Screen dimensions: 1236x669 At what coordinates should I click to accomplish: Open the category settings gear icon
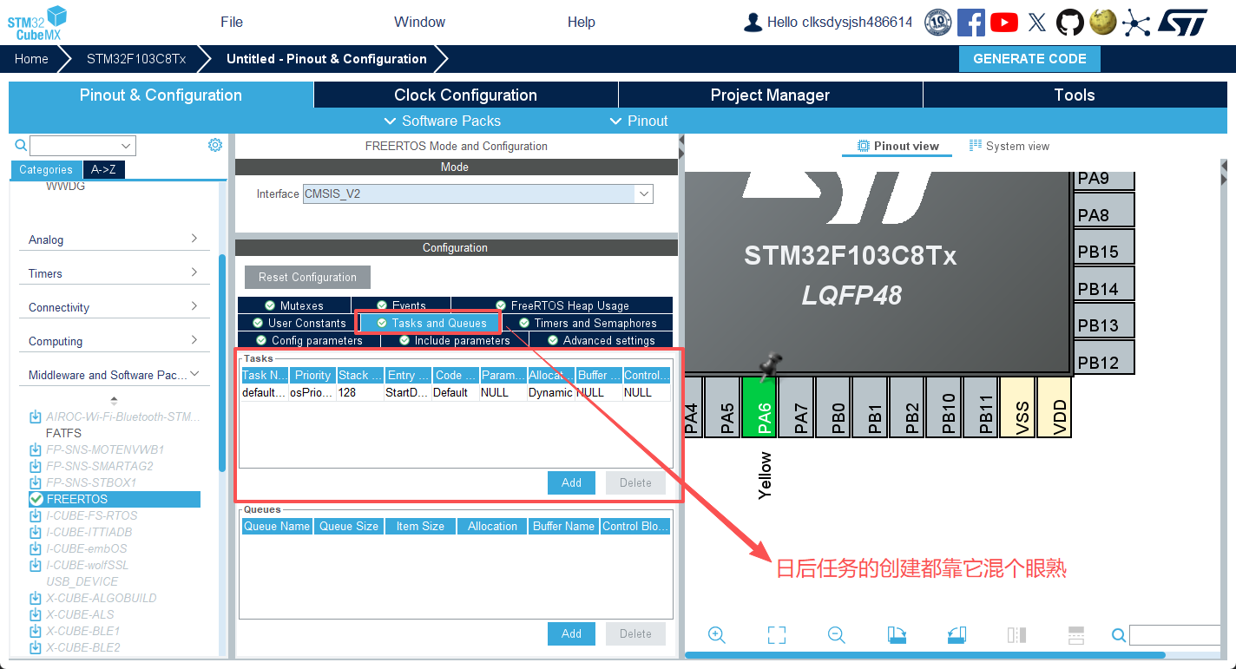coord(215,145)
